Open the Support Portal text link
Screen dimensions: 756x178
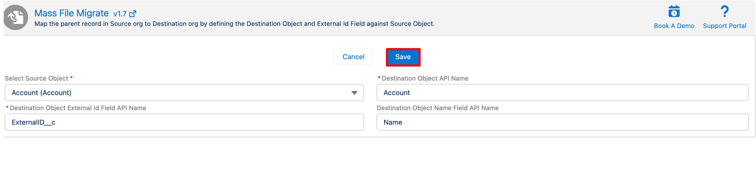coord(724,26)
